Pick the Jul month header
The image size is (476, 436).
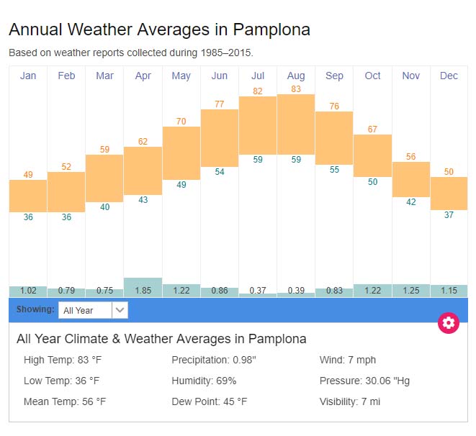point(258,76)
